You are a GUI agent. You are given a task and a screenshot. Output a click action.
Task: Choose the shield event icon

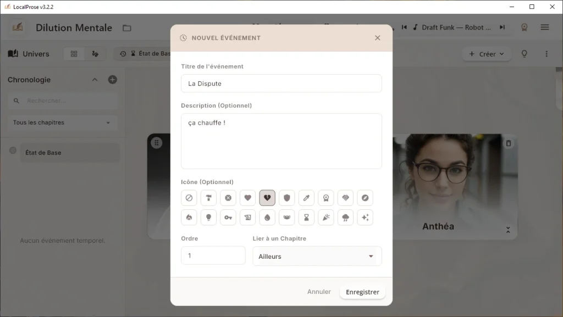[287, 198]
